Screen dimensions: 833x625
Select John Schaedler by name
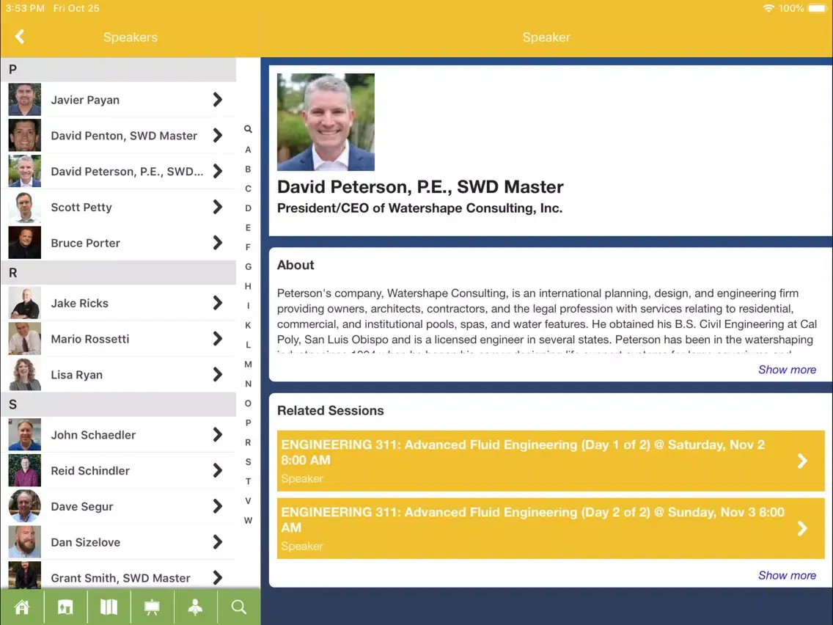pos(94,435)
